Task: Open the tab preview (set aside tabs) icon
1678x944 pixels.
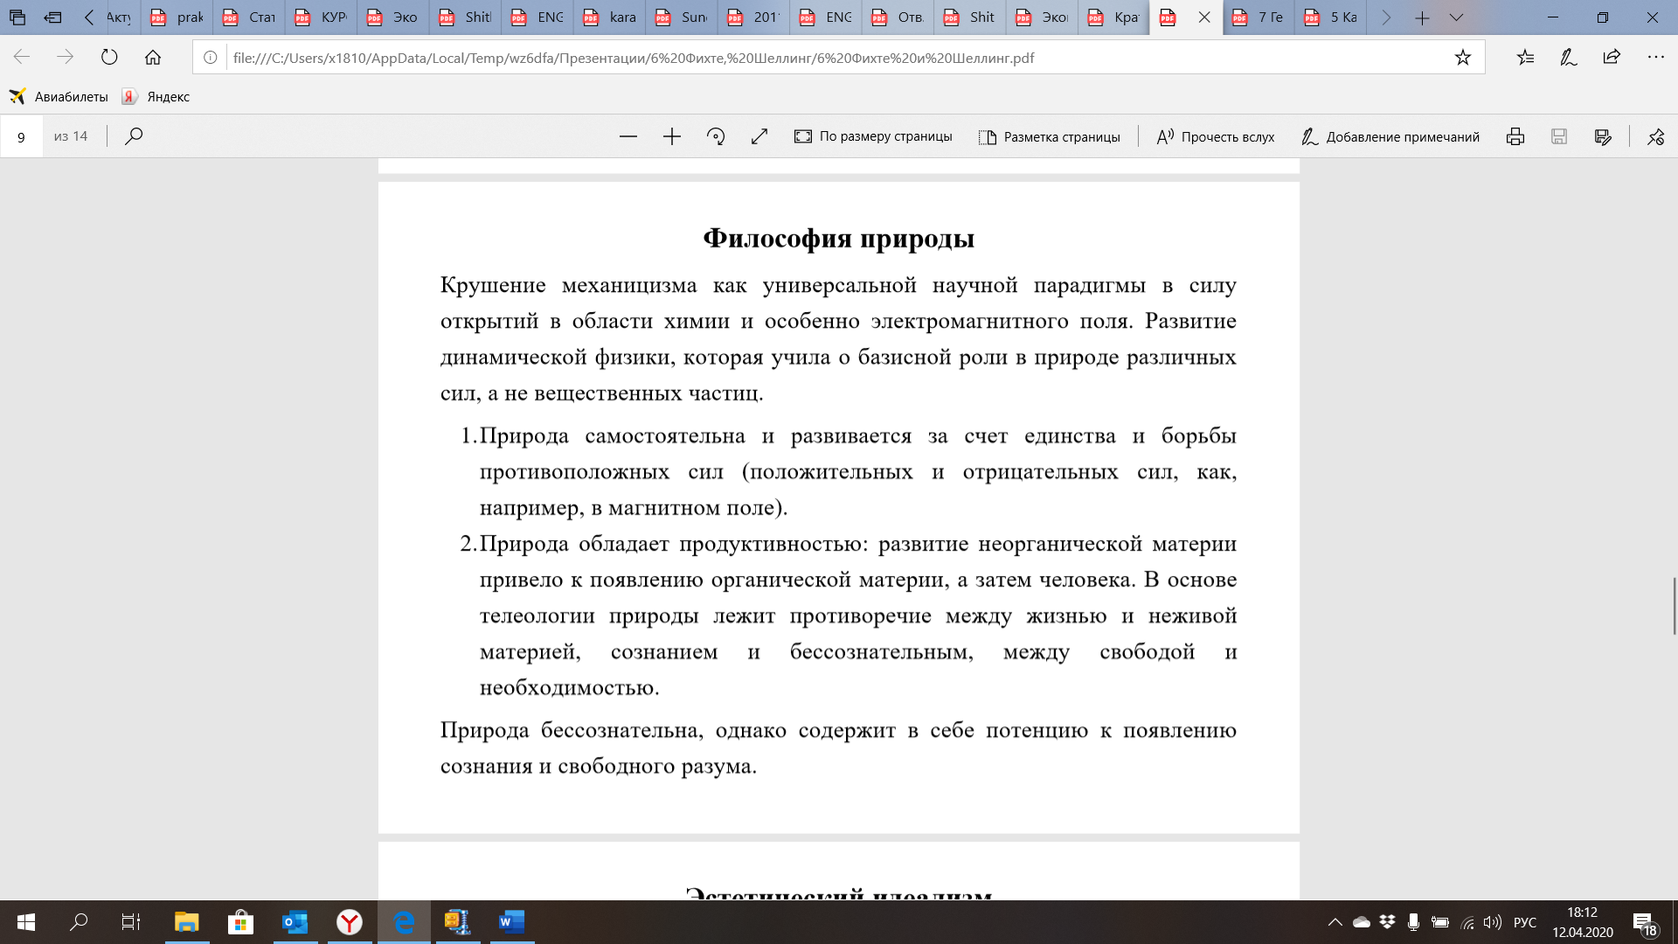Action: [17, 17]
